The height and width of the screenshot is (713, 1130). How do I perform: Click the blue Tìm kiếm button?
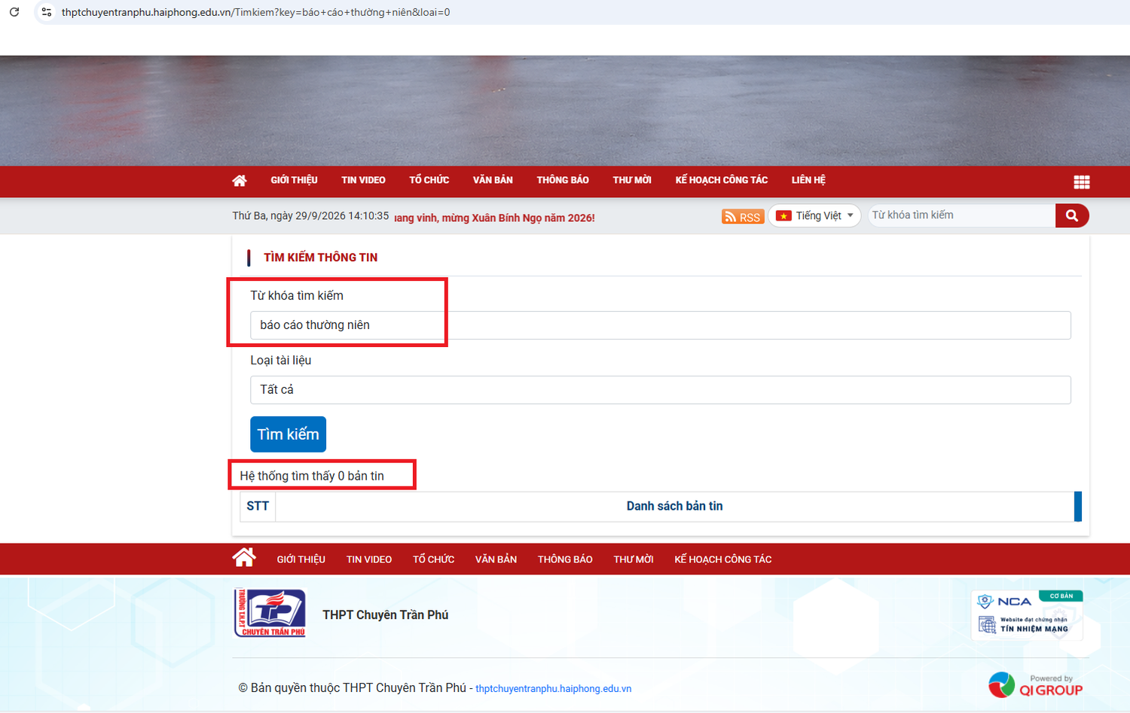(288, 434)
